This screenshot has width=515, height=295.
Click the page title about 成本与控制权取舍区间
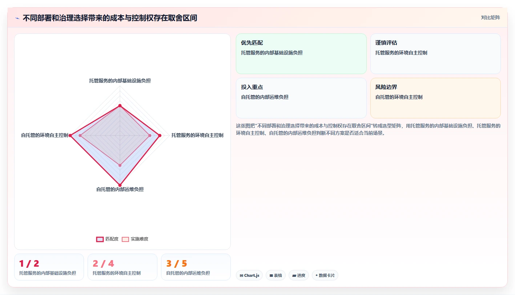[110, 18]
